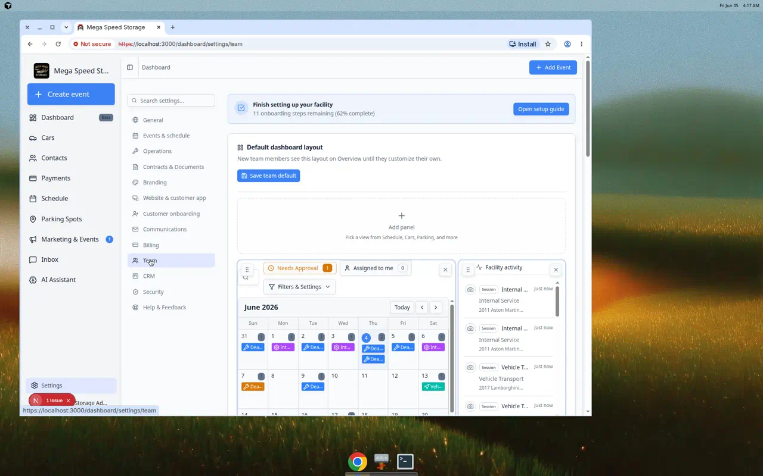The image size is (763, 476).
Task: Open Contracts & Documents settings
Action: click(x=171, y=167)
